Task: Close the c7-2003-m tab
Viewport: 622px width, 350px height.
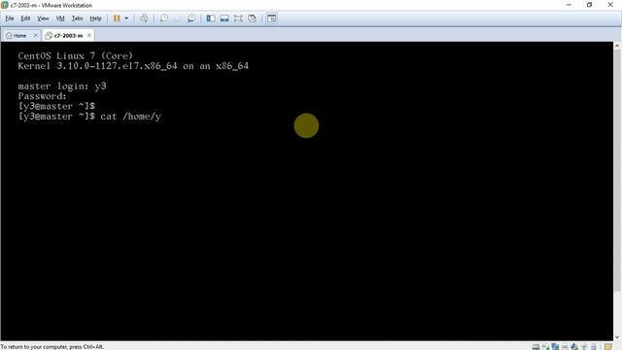Action: [89, 35]
